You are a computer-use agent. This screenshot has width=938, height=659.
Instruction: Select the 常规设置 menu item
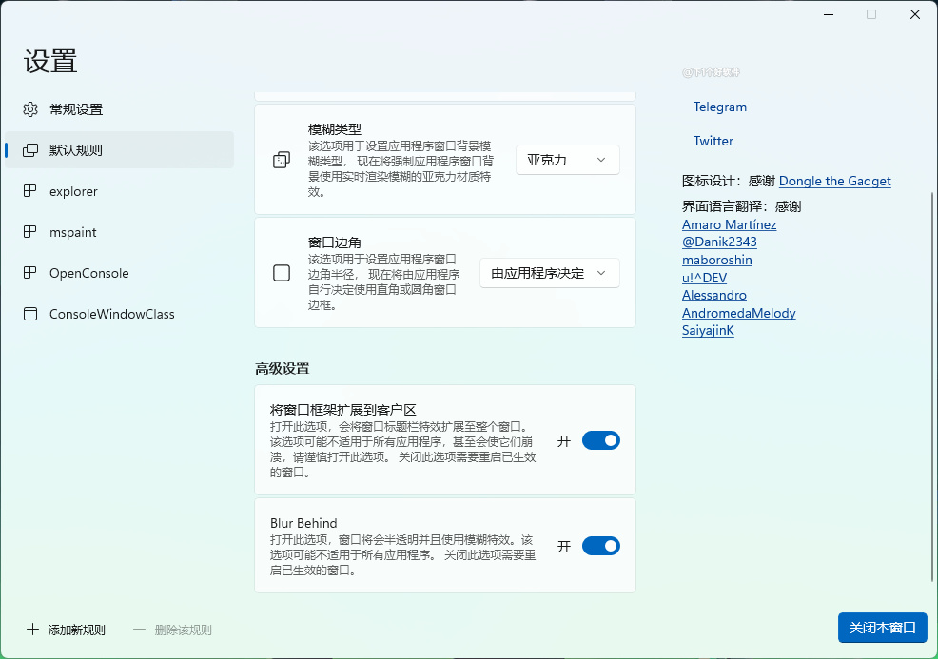pos(76,109)
